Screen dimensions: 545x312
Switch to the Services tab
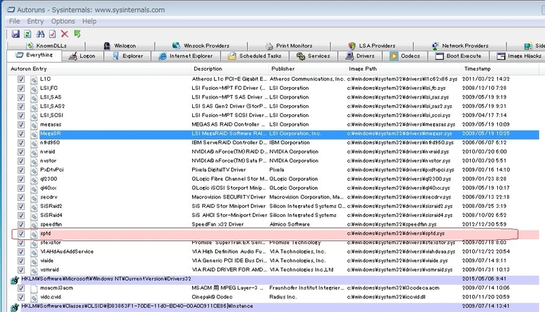tap(313, 56)
